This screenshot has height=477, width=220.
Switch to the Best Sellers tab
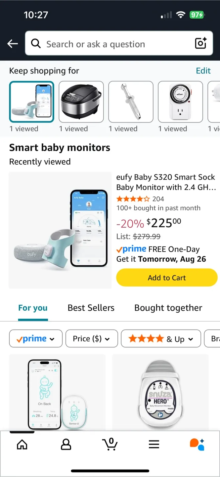[91, 308]
